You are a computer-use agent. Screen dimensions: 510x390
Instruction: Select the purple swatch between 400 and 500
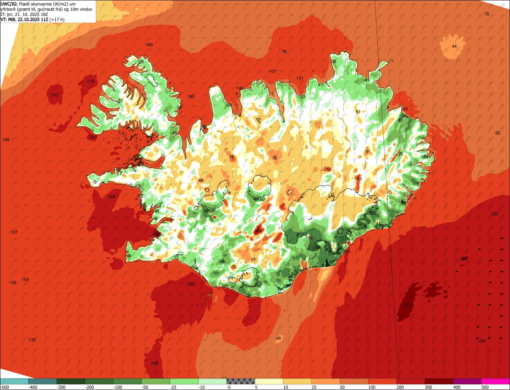click(467, 381)
